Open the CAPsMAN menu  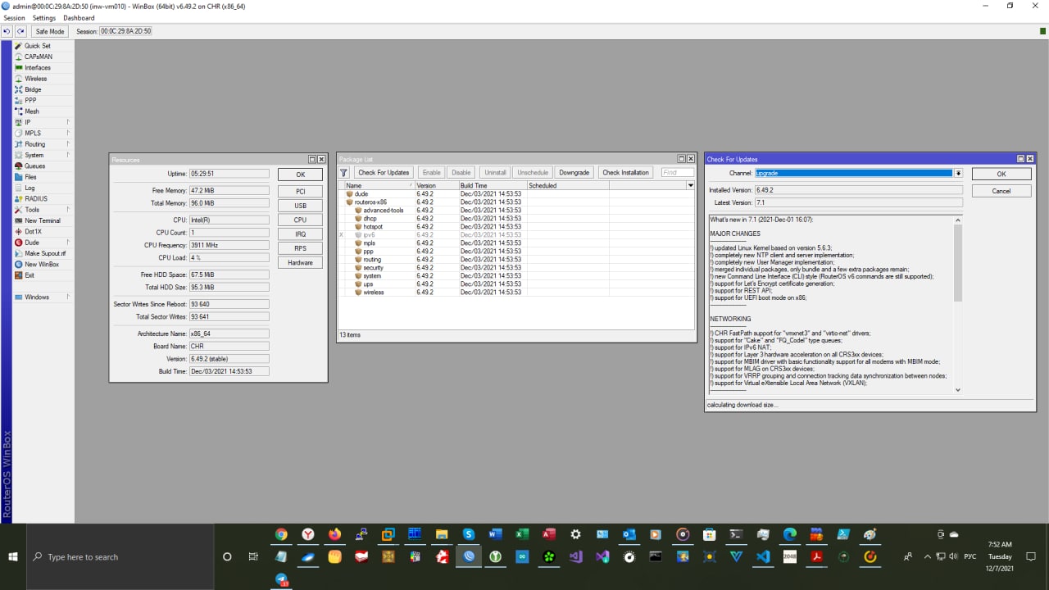(x=38, y=57)
